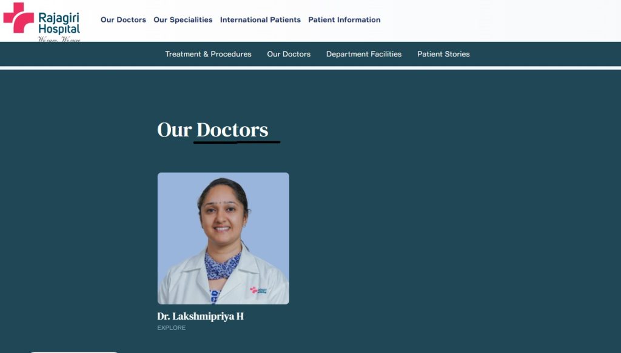Click the Rajagiri Hospital logo text
The width and height of the screenshot is (621, 353).
(x=59, y=24)
